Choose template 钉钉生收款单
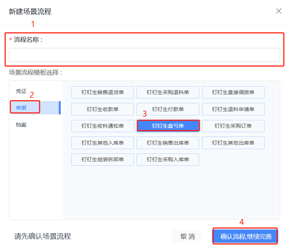The height and width of the screenshot is (245, 289). [x=103, y=109]
